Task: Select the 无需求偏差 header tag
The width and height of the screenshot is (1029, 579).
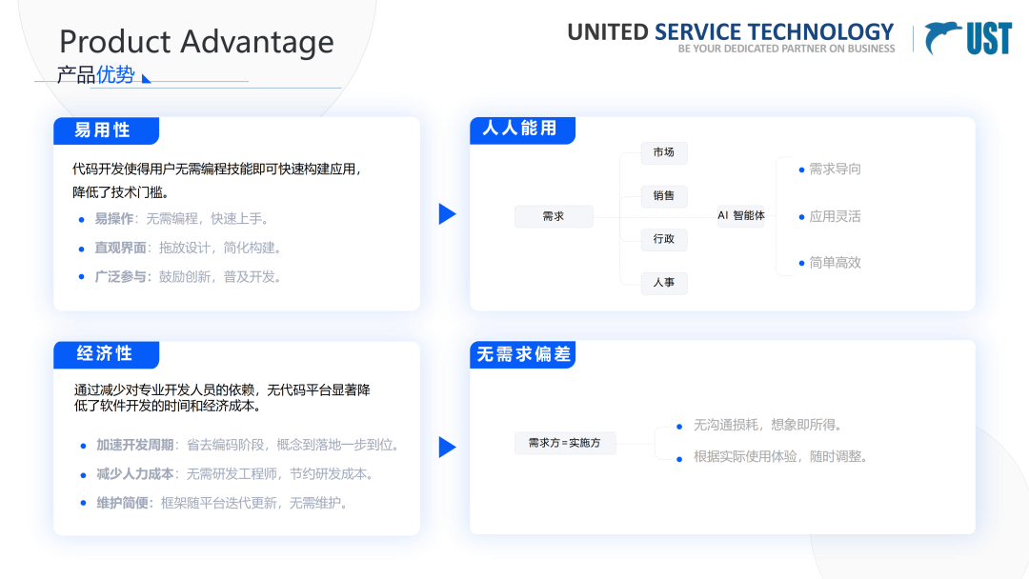Action: [x=522, y=354]
